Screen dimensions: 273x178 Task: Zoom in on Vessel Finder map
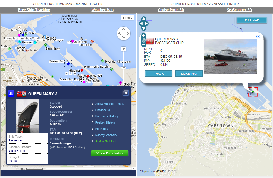point(144,35)
